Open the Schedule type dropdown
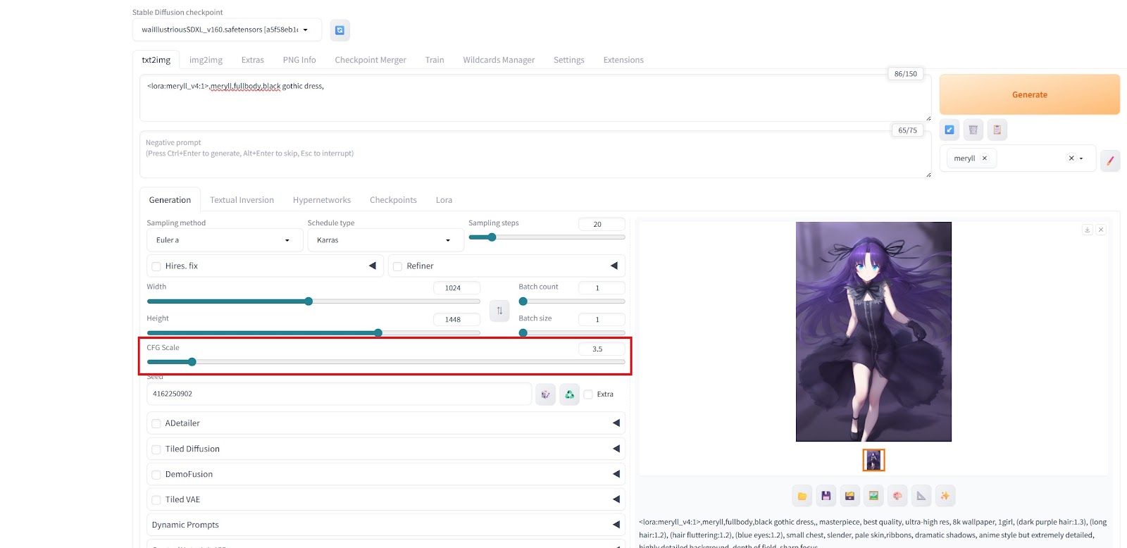This screenshot has height=548, width=1127. tap(384, 240)
